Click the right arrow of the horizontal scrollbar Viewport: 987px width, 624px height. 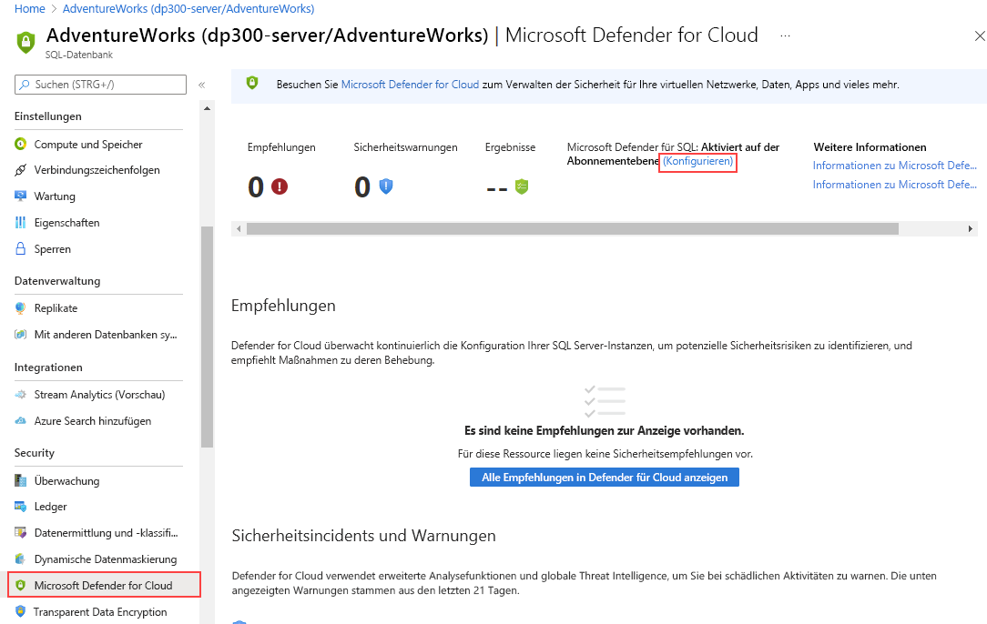(x=970, y=229)
